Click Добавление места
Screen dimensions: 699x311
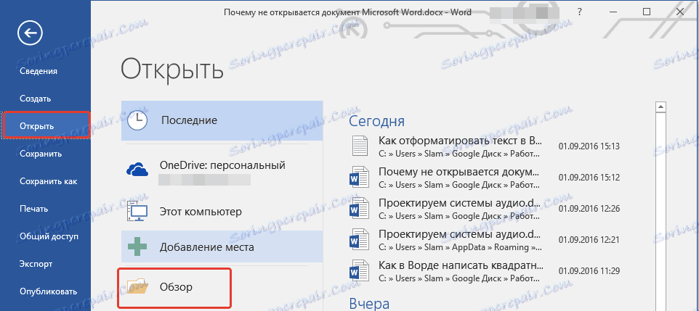point(222,246)
